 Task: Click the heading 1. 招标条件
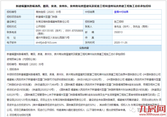[x=13, y=69]
